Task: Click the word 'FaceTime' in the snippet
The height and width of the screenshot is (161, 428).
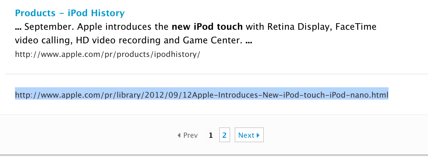Action: coord(356,27)
